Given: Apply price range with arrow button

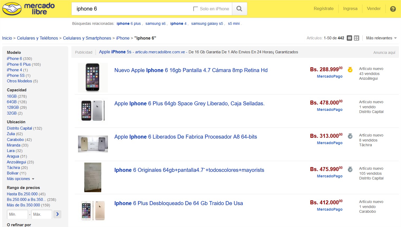Looking at the screenshot, I should tap(57, 214).
